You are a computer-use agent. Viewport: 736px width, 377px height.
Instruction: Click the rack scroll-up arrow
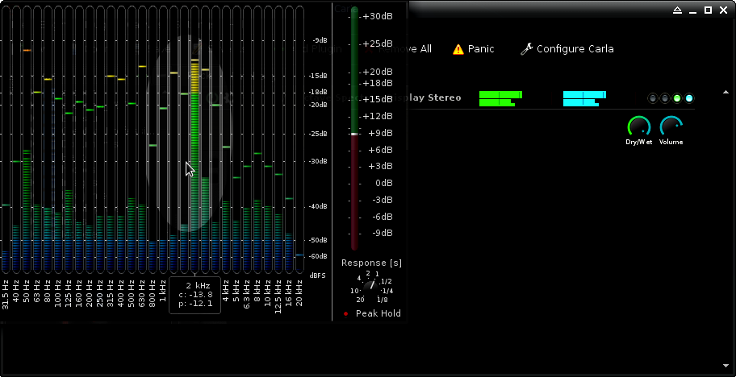click(726, 92)
